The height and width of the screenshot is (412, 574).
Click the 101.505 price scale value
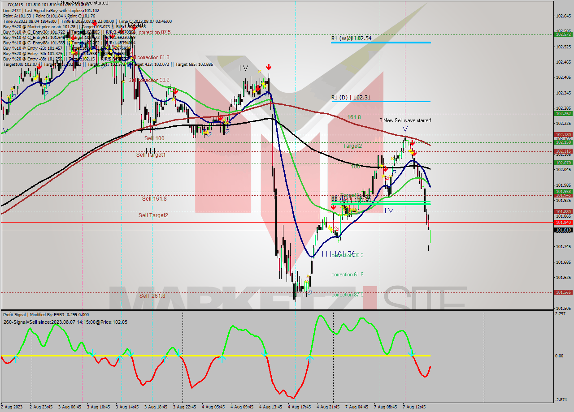[x=563, y=308]
